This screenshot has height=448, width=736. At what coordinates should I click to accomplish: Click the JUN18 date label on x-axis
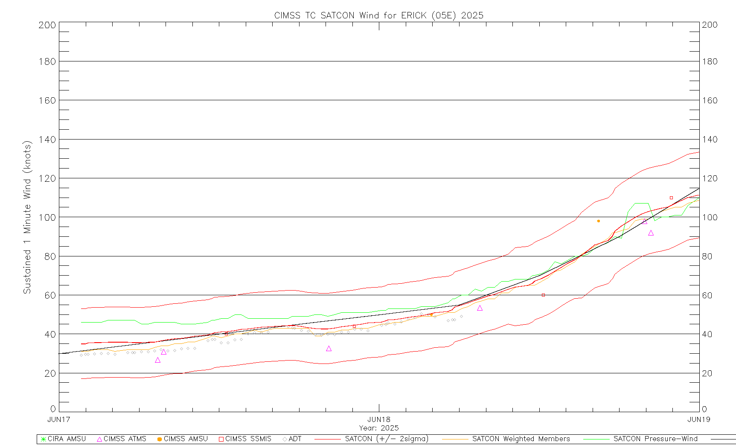coord(379,419)
